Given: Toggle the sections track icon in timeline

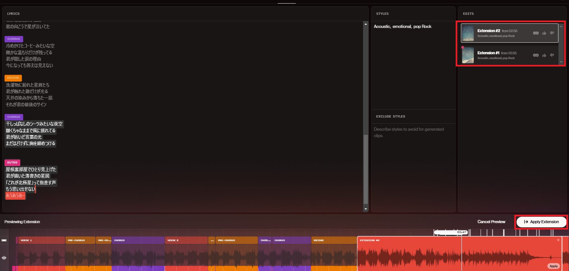Looking at the screenshot, I should click(x=4, y=240).
